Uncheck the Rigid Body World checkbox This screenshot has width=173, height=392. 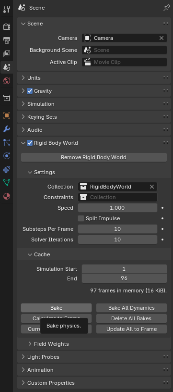[30, 143]
